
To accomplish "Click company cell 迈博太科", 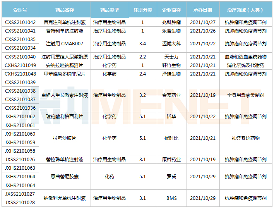I will pyautogui.click(x=172, y=44).
